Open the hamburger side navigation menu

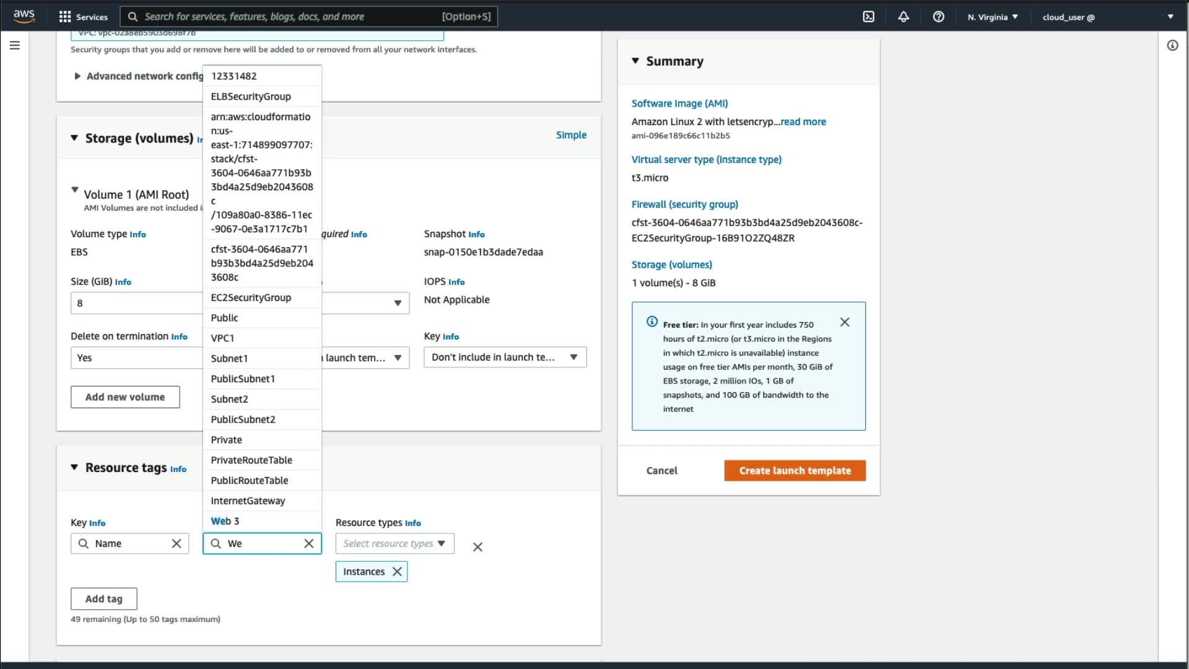[15, 45]
